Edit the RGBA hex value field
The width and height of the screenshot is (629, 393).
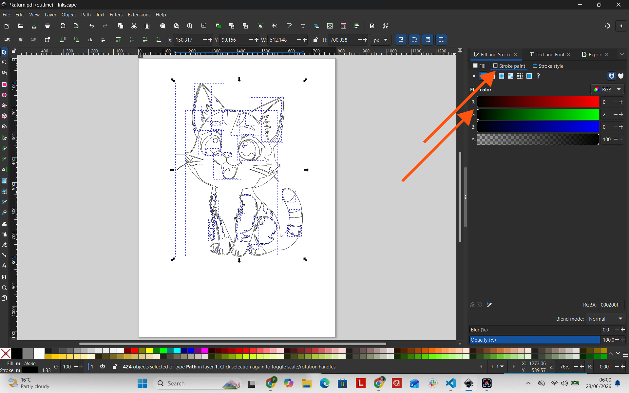click(611, 305)
